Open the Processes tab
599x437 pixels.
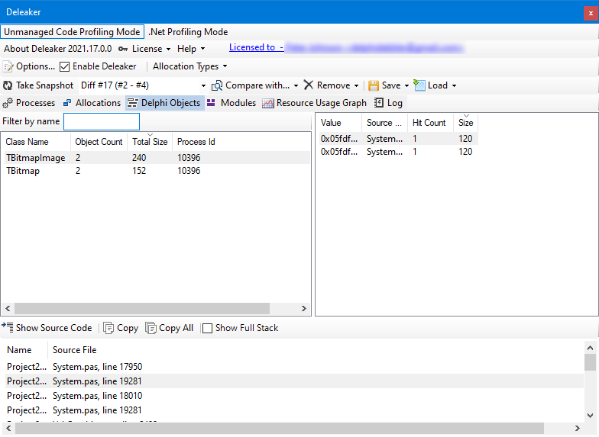click(29, 103)
